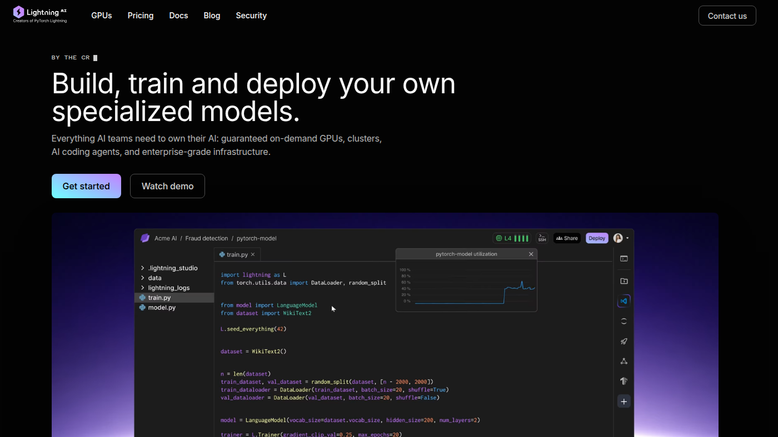Open the dropdown arrow beside the avatar
This screenshot has height=437, width=778.
pos(627,238)
